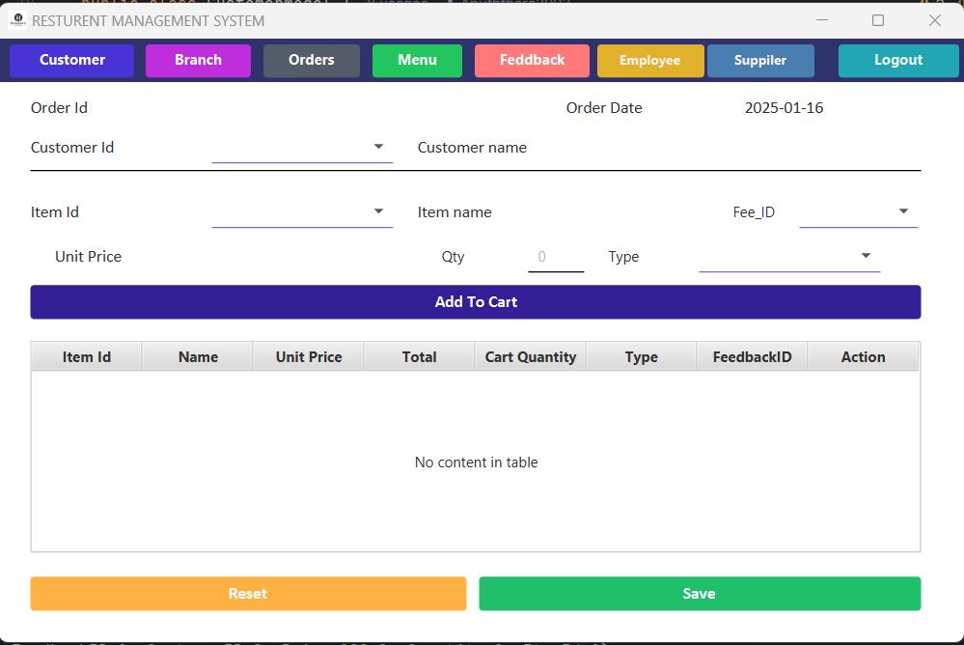This screenshot has height=645, width=964.
Task: Minimize the Resturent Management System window
Action: point(822,20)
